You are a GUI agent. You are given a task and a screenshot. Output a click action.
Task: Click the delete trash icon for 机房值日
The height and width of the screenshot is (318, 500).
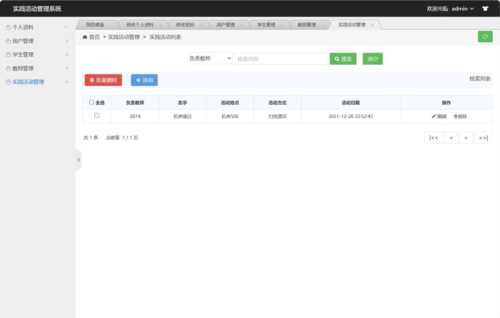click(455, 116)
